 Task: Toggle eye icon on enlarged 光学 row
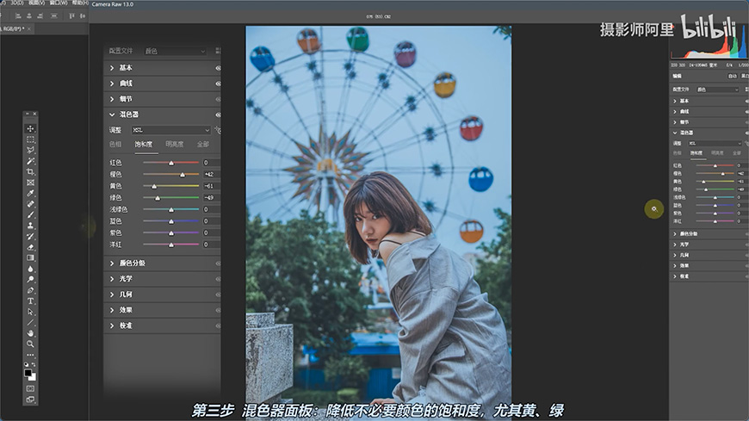pyautogui.click(x=218, y=279)
